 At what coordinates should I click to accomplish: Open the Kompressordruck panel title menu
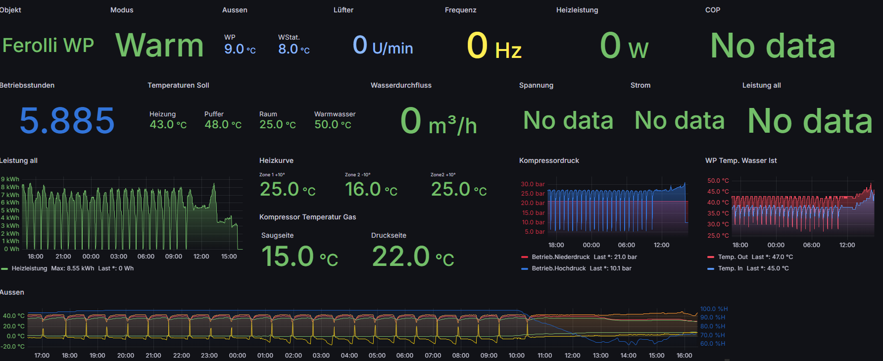(549, 160)
